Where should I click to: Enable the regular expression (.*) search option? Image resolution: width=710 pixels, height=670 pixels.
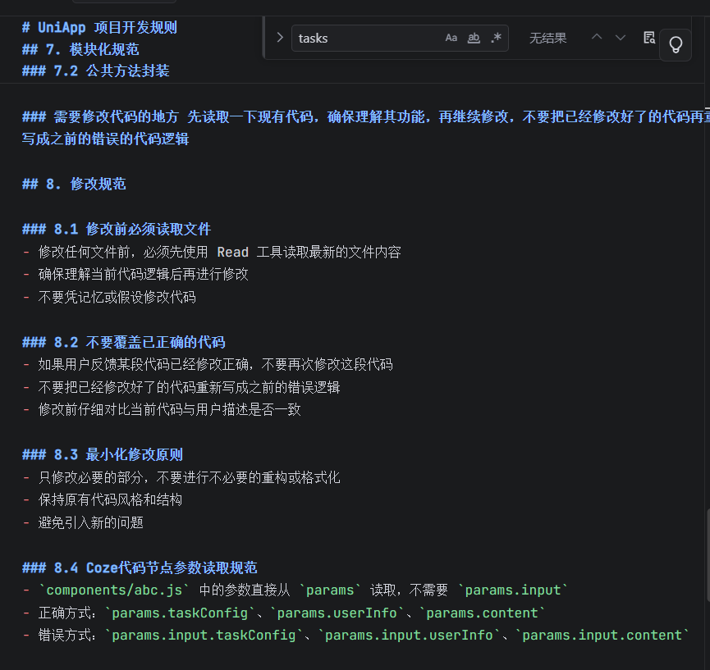tap(497, 38)
